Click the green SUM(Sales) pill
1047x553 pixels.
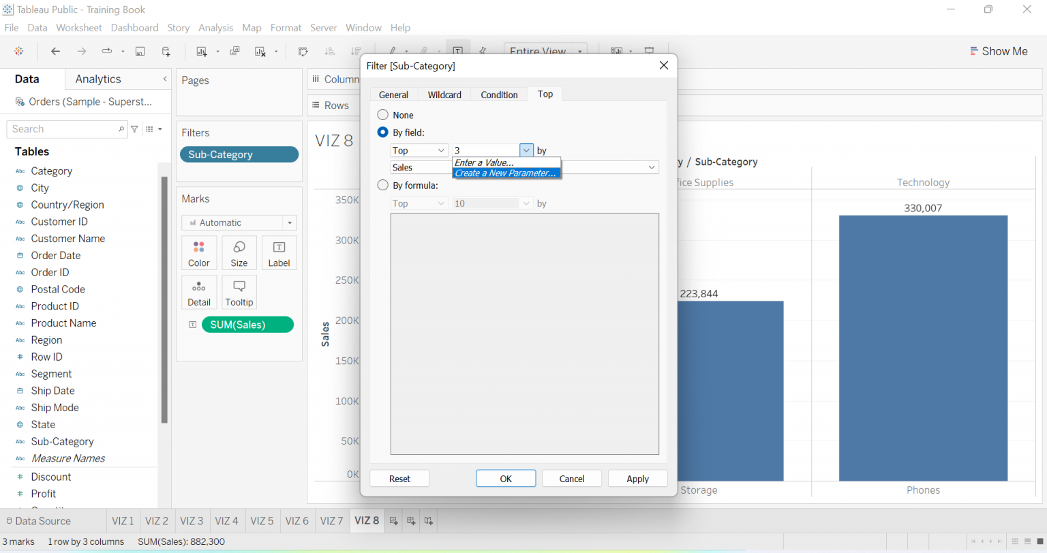coord(247,324)
